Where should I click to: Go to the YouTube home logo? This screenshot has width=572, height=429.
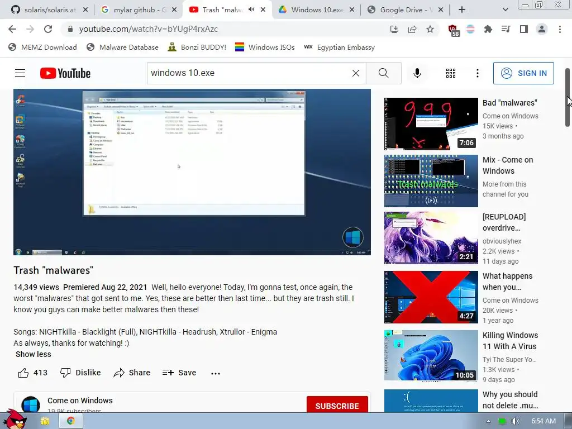[65, 73]
